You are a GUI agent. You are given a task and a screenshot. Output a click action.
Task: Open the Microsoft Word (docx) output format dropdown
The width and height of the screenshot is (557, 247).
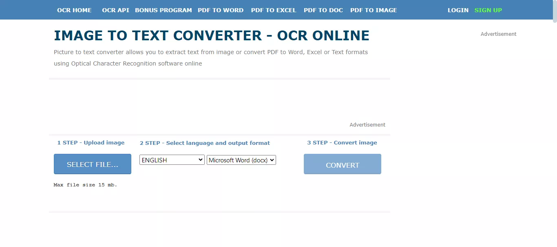click(x=241, y=160)
